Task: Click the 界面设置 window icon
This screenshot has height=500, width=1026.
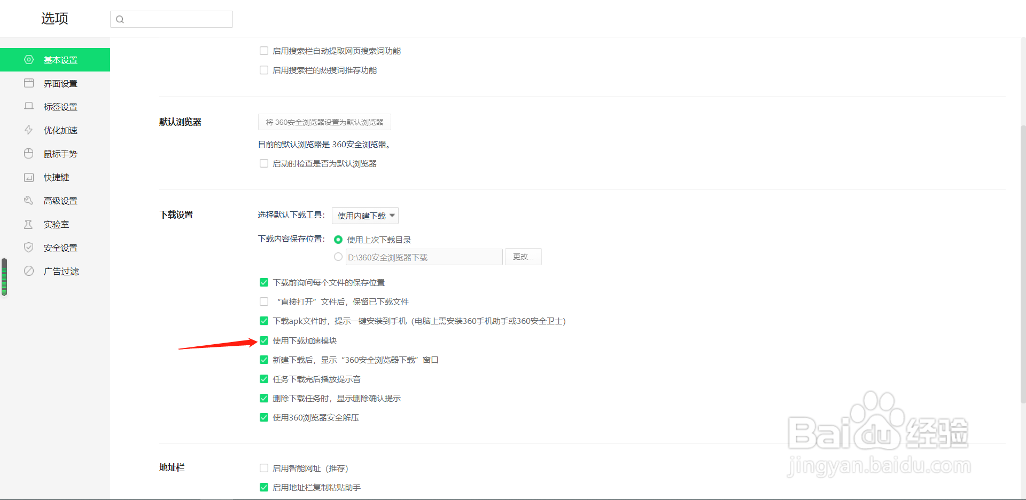Action: 29,83
